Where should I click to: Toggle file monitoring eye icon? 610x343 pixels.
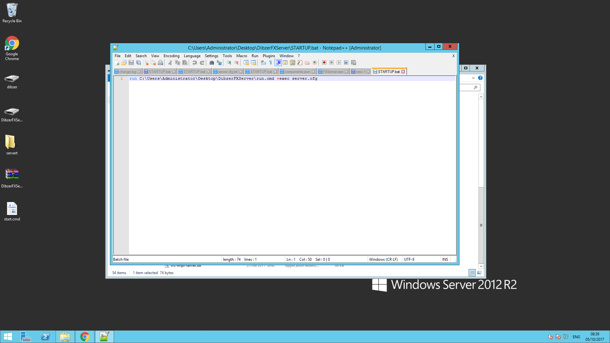(x=315, y=63)
